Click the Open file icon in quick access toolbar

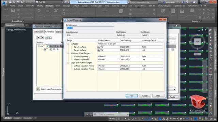click(x=14, y=2)
